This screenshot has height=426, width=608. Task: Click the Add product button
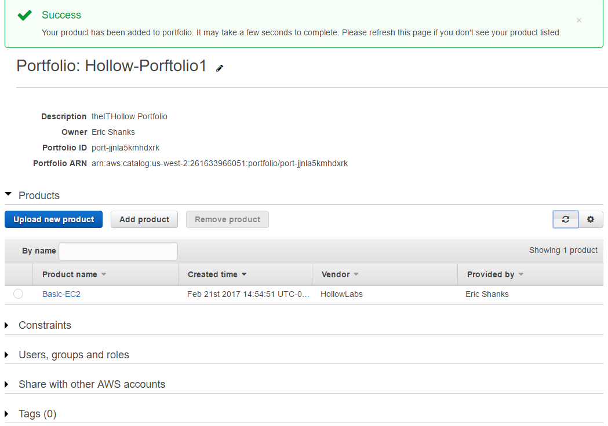(144, 219)
